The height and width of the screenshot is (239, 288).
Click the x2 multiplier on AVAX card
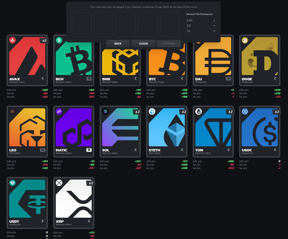[44, 40]
